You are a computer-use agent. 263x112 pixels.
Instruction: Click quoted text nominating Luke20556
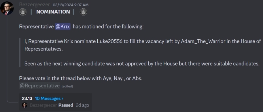coord(143,45)
